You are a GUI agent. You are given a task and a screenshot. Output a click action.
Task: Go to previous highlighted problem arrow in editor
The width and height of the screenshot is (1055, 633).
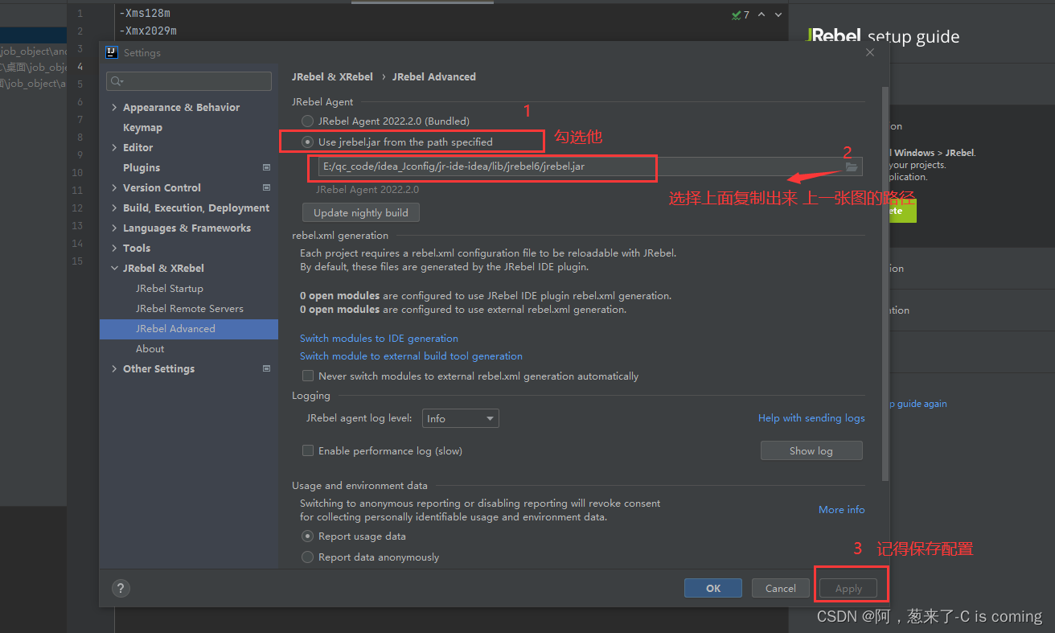(761, 14)
